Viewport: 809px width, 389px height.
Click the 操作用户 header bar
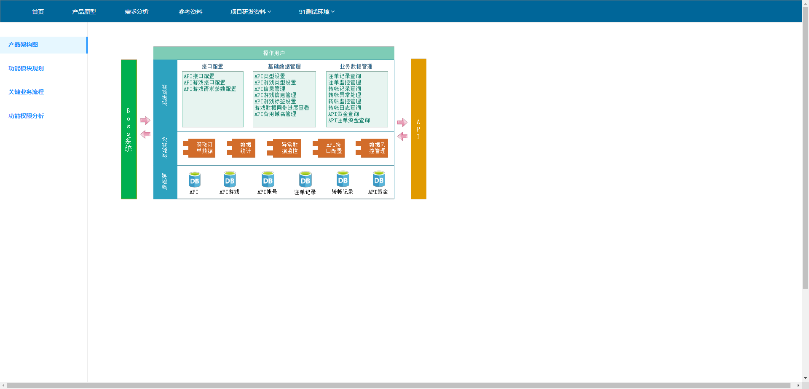tap(274, 53)
